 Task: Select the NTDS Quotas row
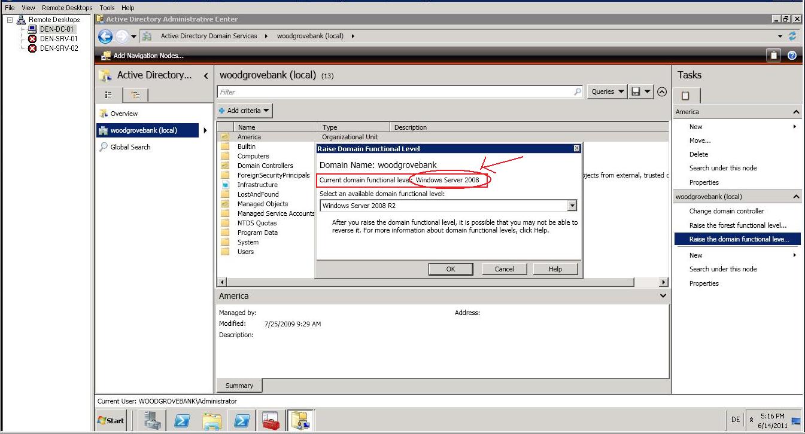(443, 223)
